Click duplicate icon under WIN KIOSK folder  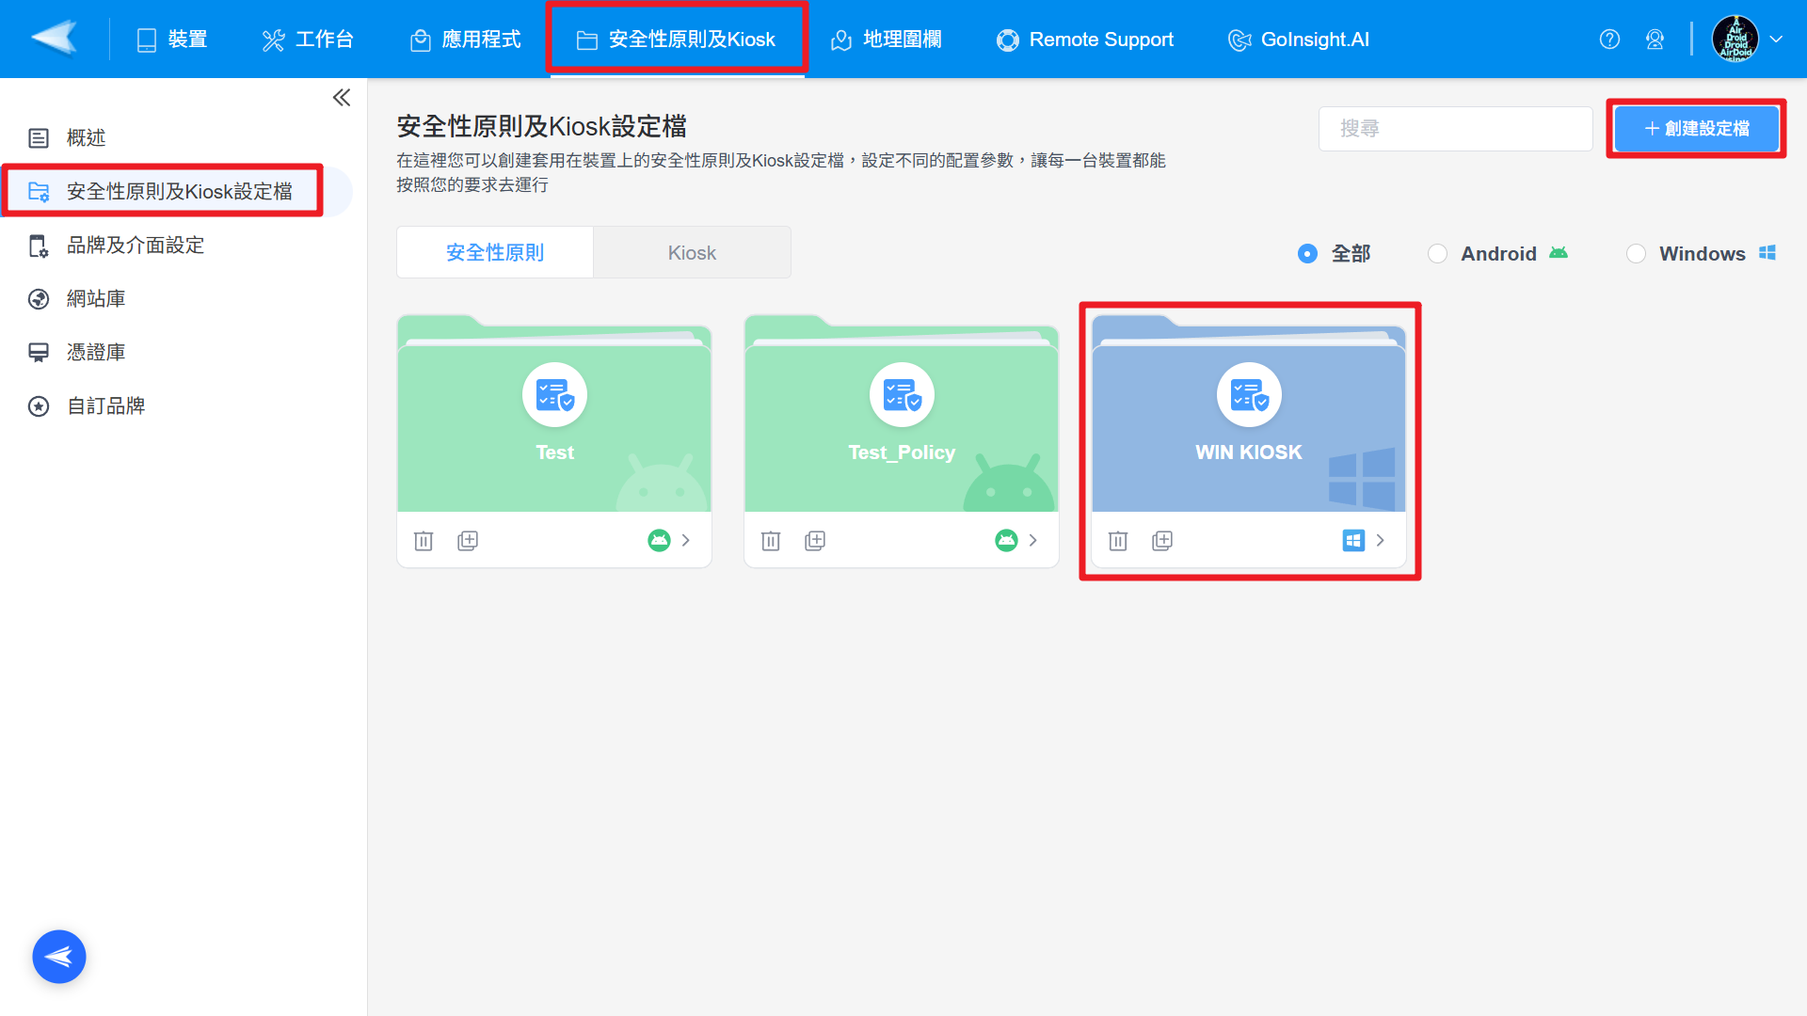point(1162,541)
